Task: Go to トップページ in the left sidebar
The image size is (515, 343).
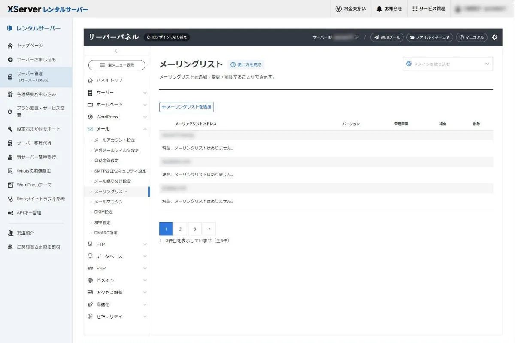Action: click(30, 46)
